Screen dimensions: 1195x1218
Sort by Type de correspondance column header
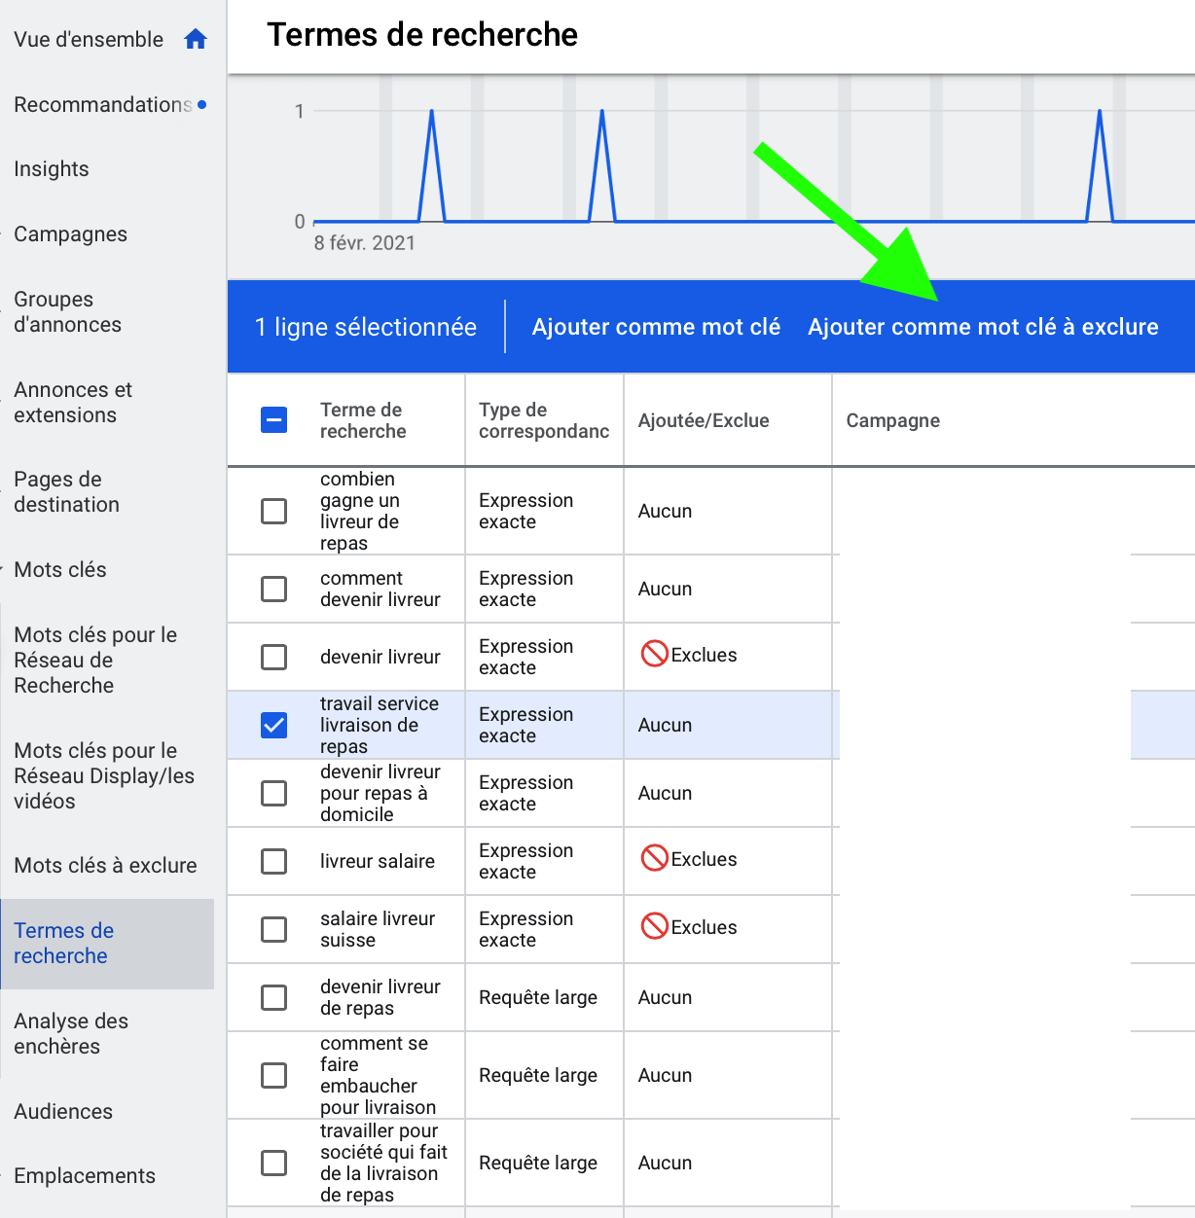544,420
